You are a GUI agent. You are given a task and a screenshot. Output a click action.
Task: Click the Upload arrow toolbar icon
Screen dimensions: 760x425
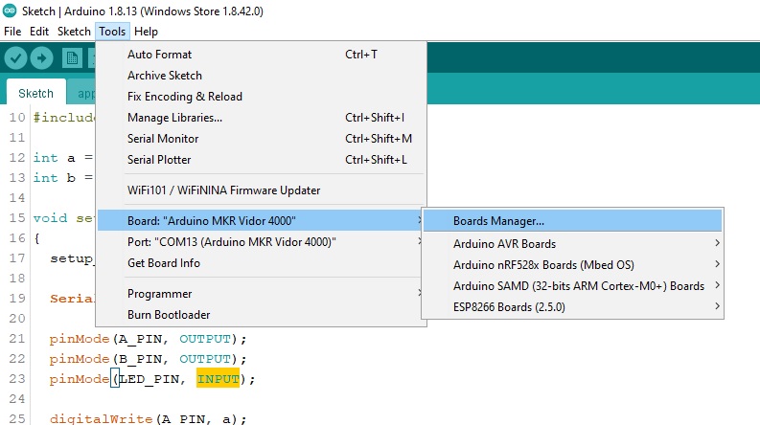click(41, 58)
